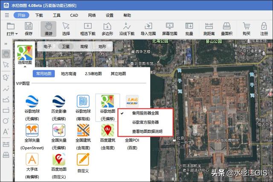Choose the 选择 arrow tool in ribbon
Viewport: 273px width, 182px height.
[66, 29]
